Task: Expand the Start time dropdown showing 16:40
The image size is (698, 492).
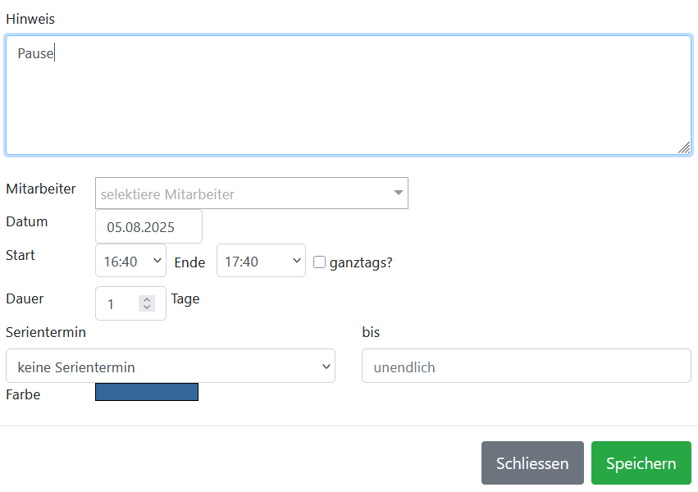Action: [x=130, y=261]
